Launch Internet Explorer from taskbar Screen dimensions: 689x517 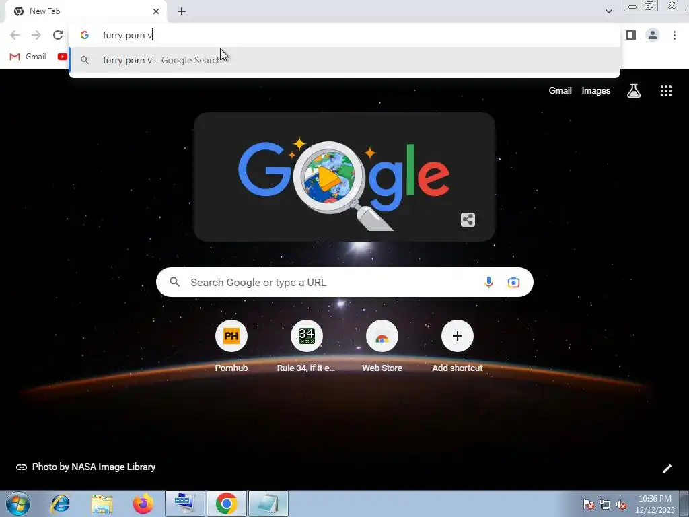[x=60, y=504]
